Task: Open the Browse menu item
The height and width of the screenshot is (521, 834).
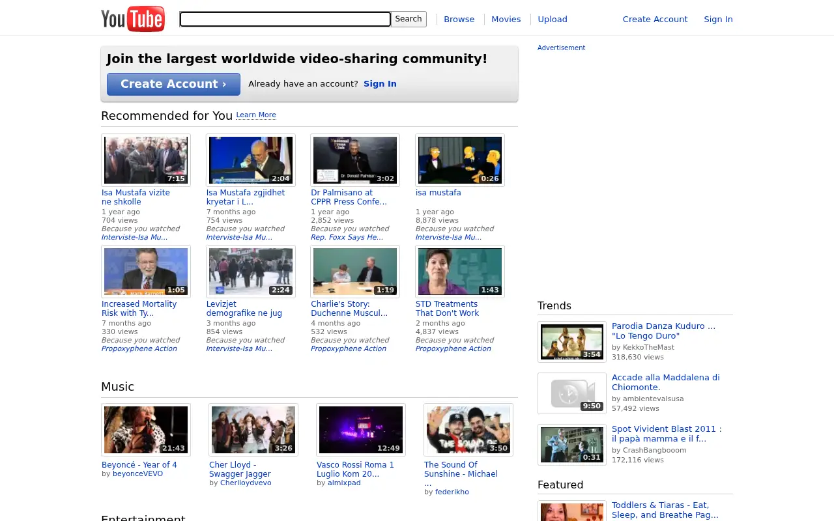Action: [x=459, y=20]
